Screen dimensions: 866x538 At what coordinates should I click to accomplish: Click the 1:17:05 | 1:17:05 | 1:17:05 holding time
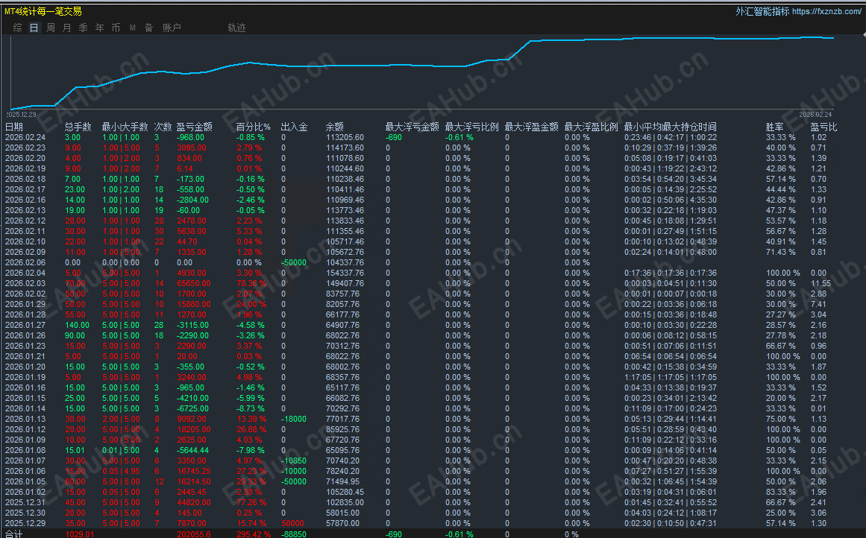click(x=671, y=378)
